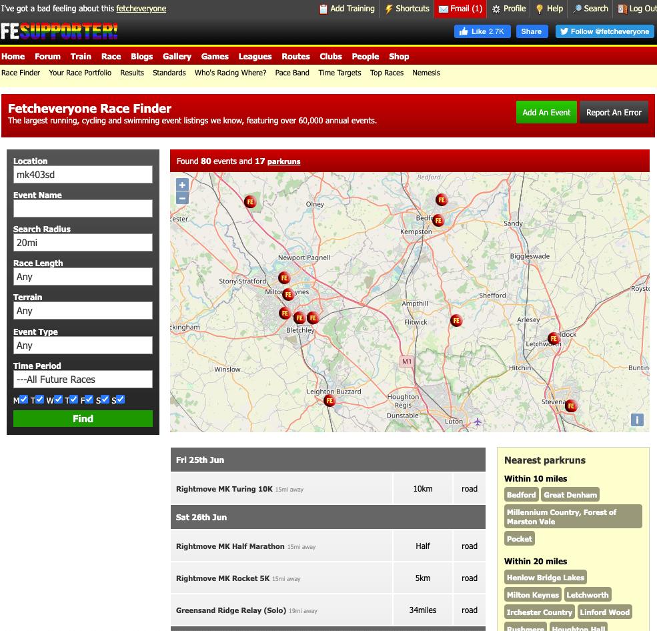The width and height of the screenshot is (657, 631).
Task: Open the Rightmove MK Rocket 5K event
Action: (x=223, y=578)
